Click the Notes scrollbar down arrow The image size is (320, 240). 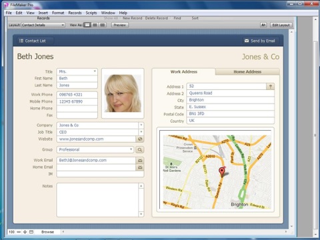(x=141, y=214)
